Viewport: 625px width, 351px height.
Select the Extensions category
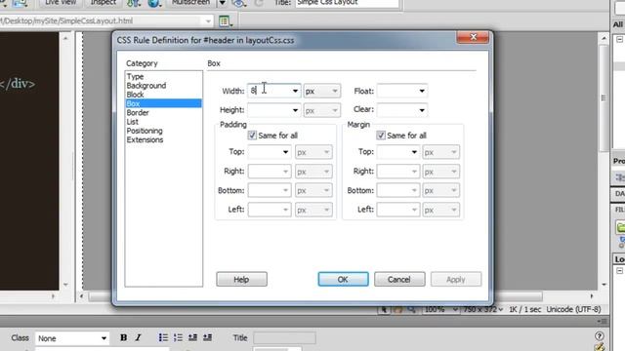(145, 140)
